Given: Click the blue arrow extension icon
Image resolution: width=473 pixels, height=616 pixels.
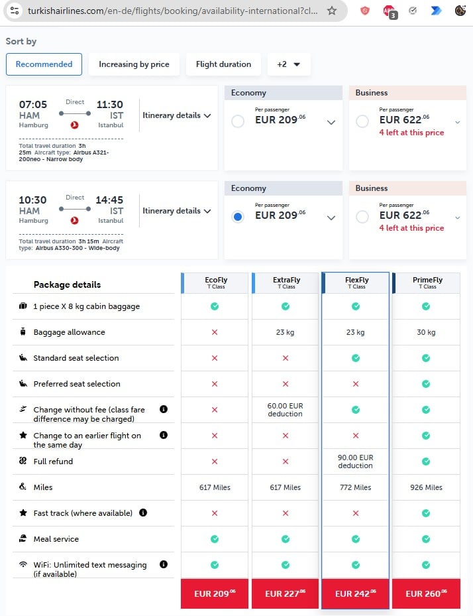Looking at the screenshot, I should [436, 11].
